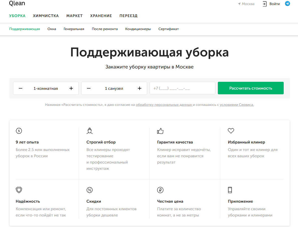This screenshot has width=298, height=227.
Task: Click the location arrow icon near Москва
Action: click(x=239, y=4)
